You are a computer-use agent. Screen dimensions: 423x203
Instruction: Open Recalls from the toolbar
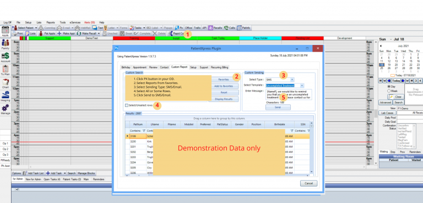pos(215,27)
